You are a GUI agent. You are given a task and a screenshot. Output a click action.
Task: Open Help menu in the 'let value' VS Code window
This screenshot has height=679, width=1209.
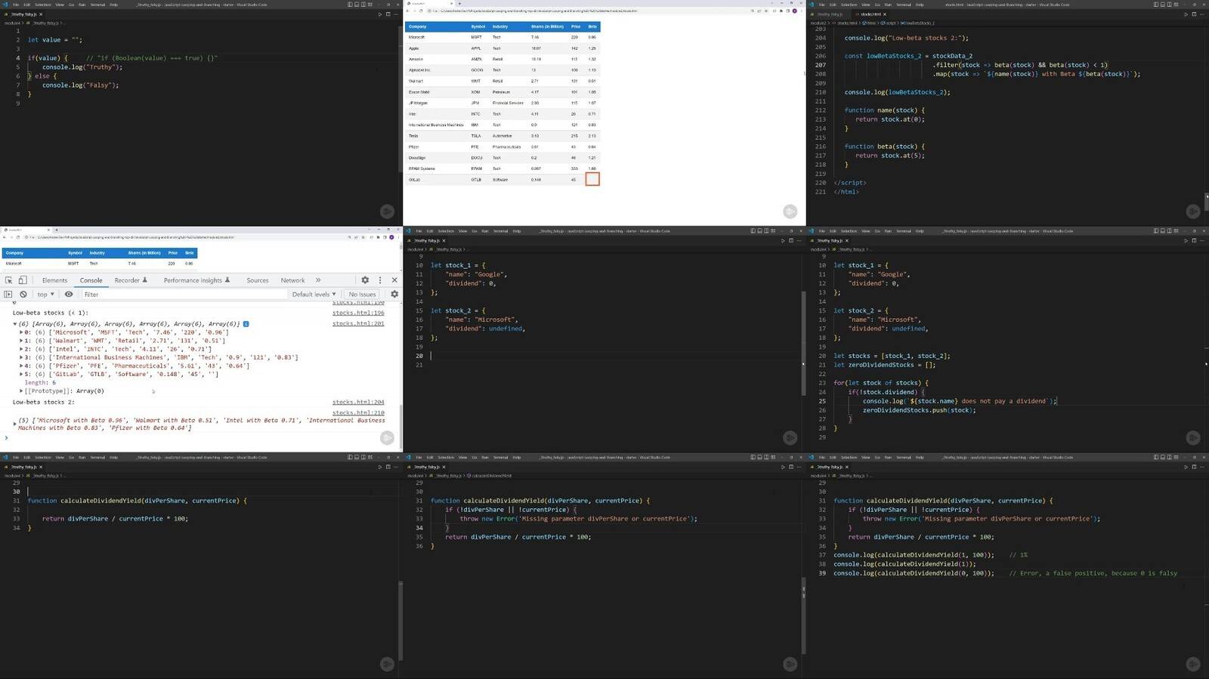113,5
